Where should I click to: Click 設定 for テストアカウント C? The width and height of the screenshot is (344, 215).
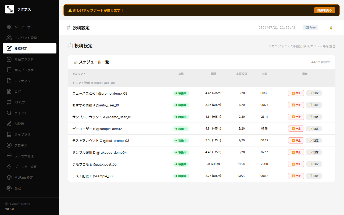pos(314,140)
